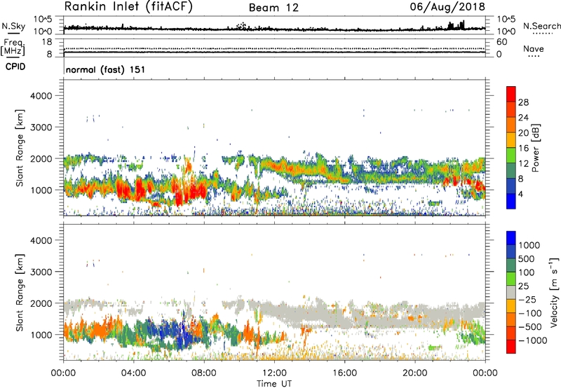
Task: Click the '-25' Velocity colorbar tick
Action: [x=527, y=299]
